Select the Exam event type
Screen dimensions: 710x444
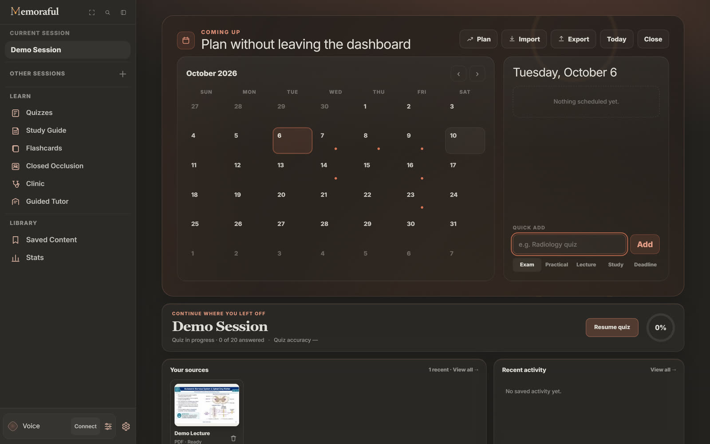click(527, 265)
